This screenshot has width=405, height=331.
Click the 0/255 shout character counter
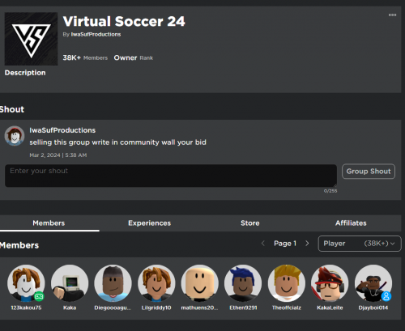[x=330, y=191]
